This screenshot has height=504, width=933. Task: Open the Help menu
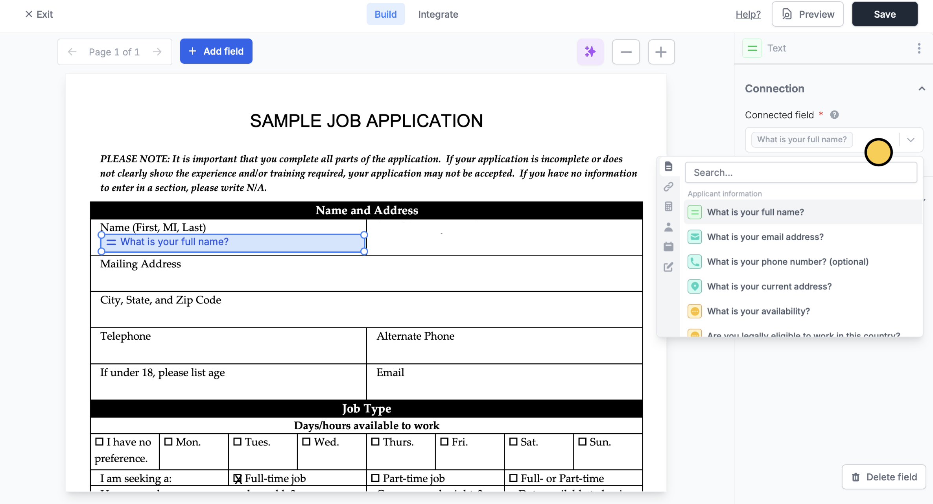point(748,14)
